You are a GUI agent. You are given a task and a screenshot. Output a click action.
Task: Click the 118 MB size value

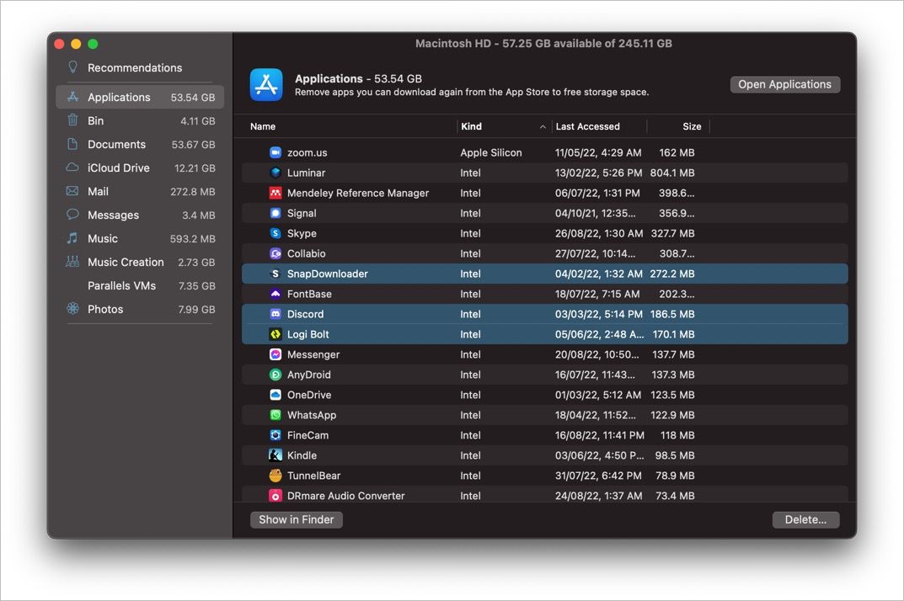pyautogui.click(x=677, y=435)
